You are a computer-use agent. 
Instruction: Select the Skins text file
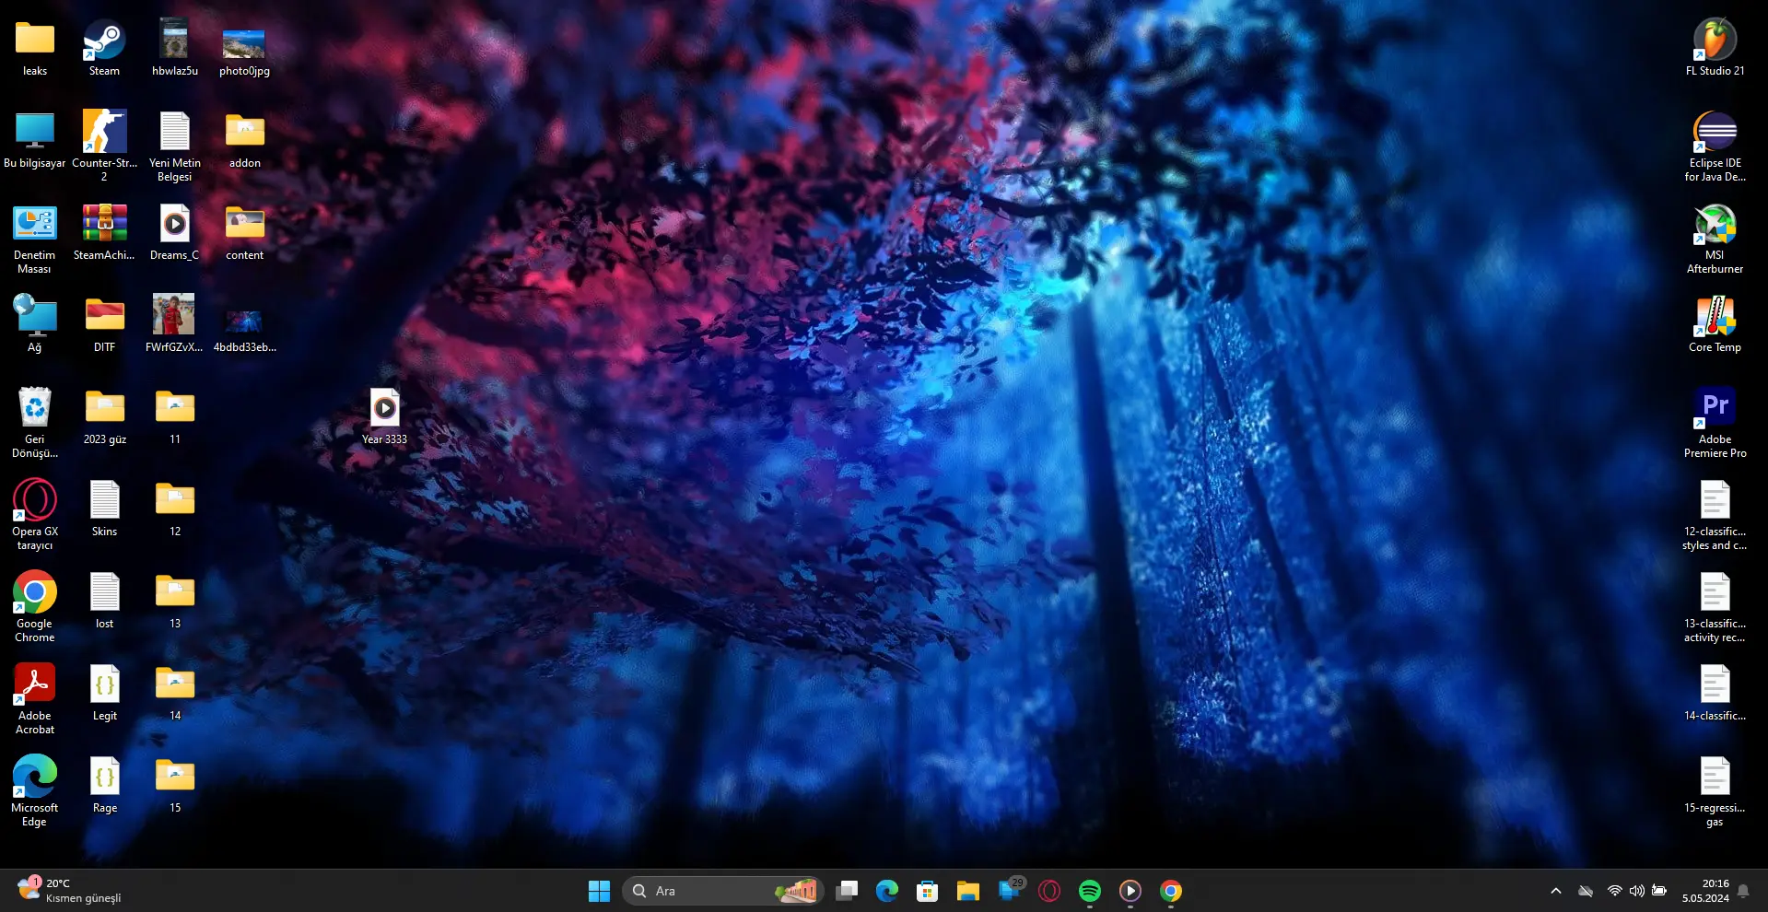(104, 509)
